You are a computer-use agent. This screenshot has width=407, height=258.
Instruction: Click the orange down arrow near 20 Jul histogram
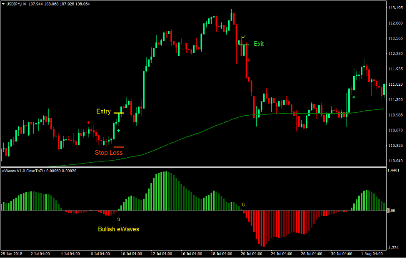[244, 204]
